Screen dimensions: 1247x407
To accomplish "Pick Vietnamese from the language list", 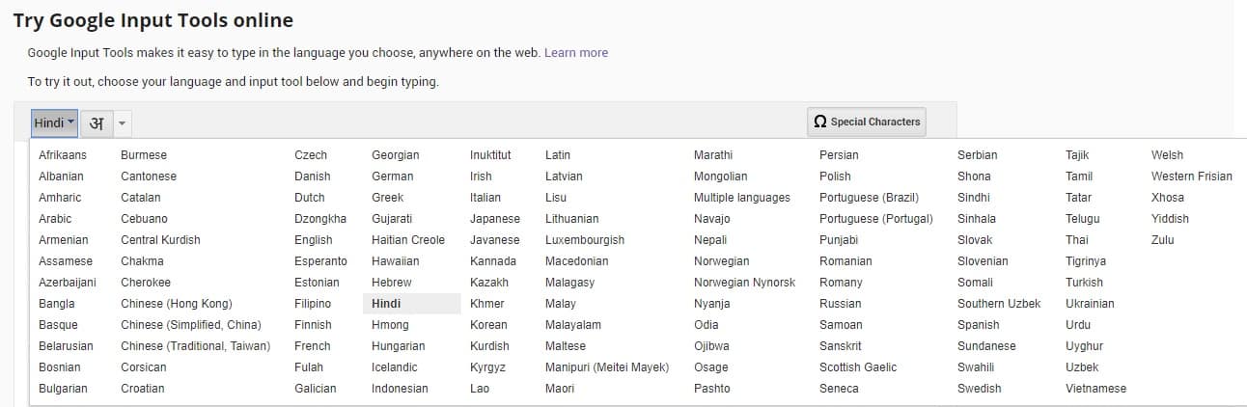I will (1095, 389).
